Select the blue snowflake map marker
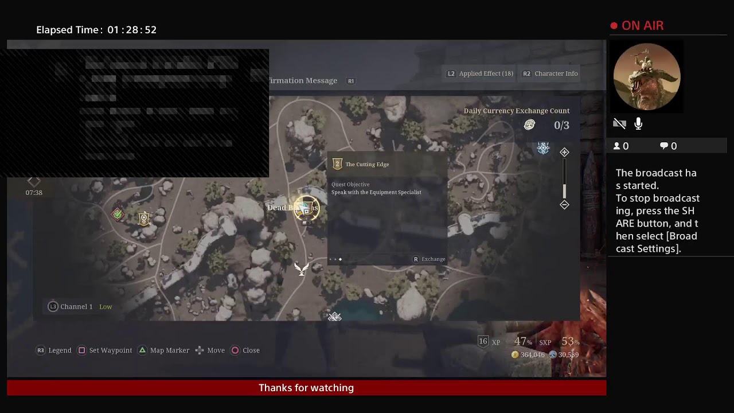The width and height of the screenshot is (734, 413). tap(543, 149)
